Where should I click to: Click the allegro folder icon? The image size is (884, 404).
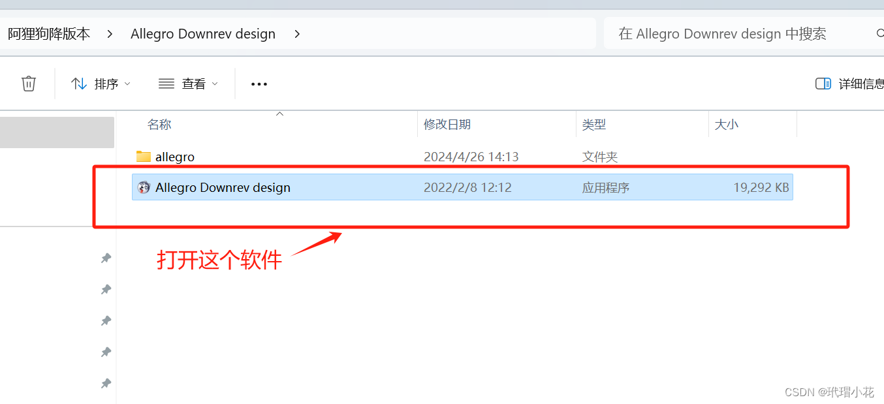[x=144, y=157]
